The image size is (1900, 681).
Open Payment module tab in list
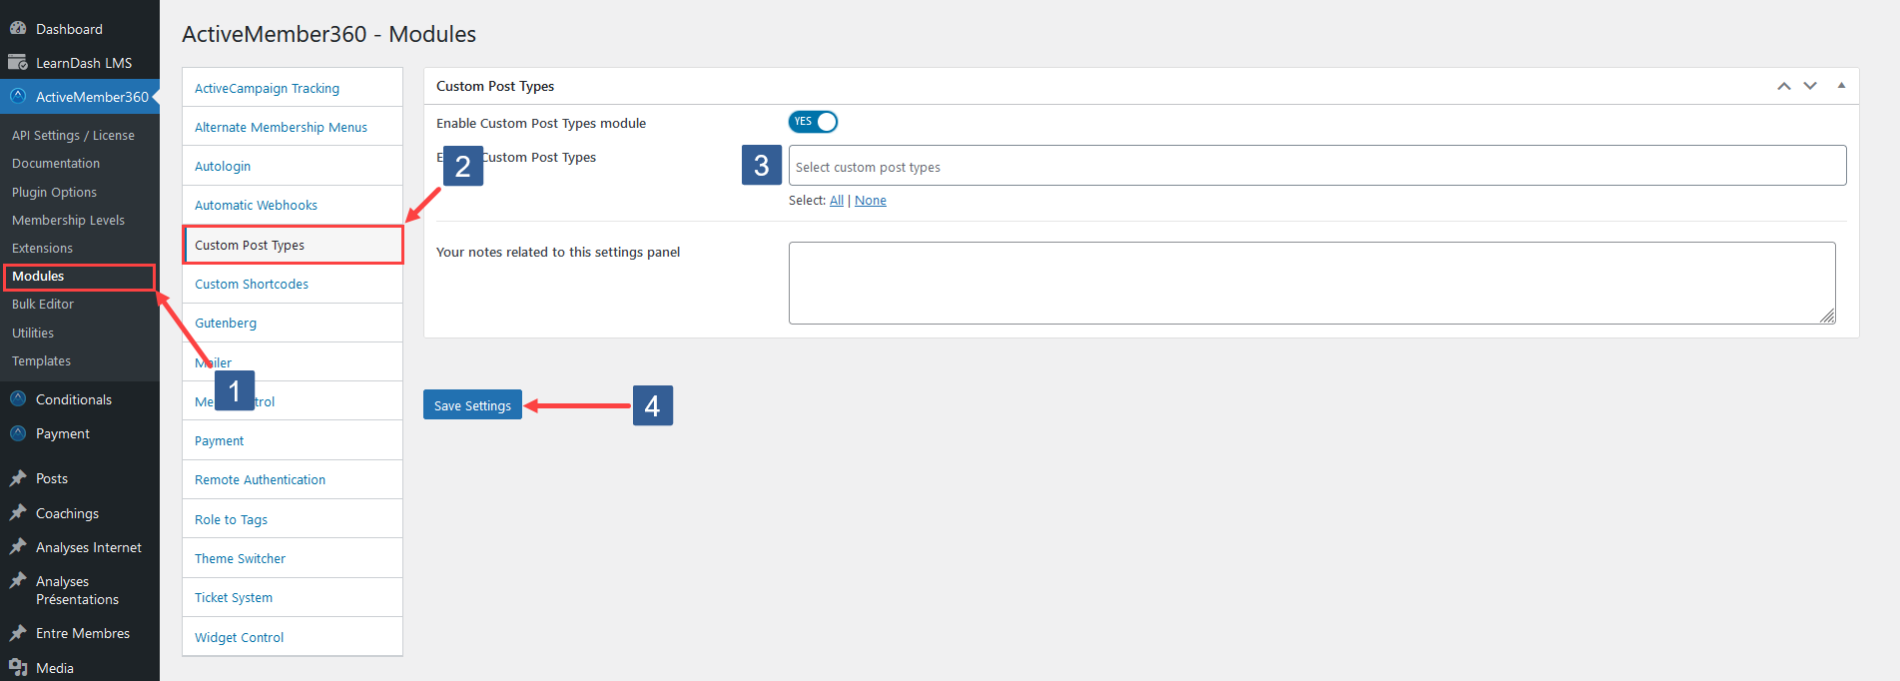(x=293, y=440)
